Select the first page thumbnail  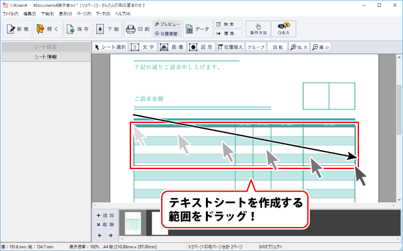pyautogui.click(x=133, y=223)
